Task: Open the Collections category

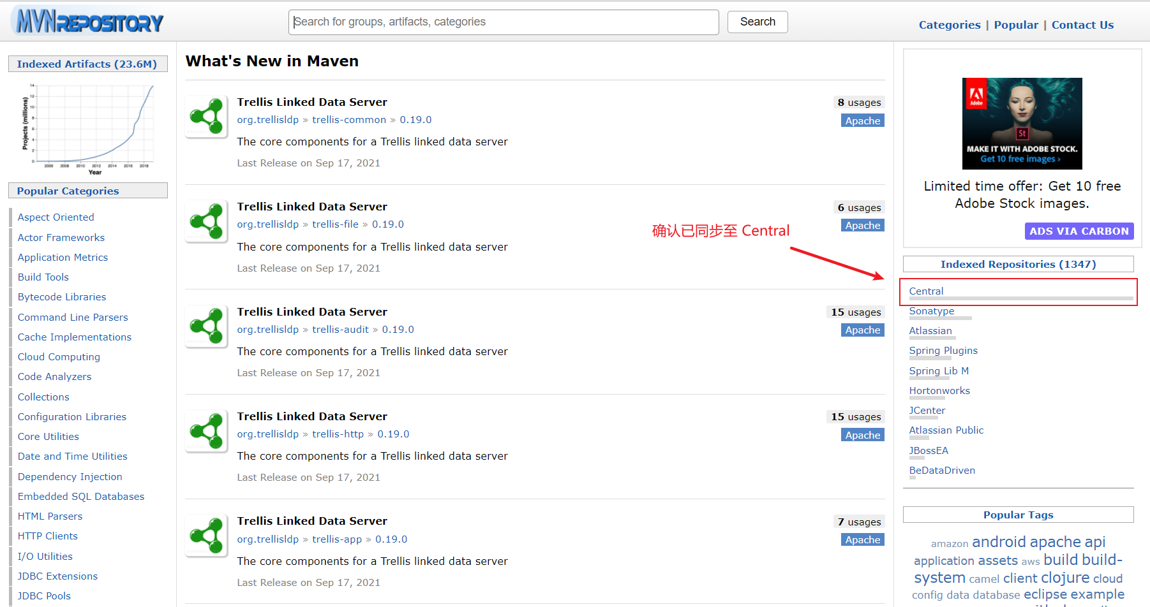Action: (43, 397)
